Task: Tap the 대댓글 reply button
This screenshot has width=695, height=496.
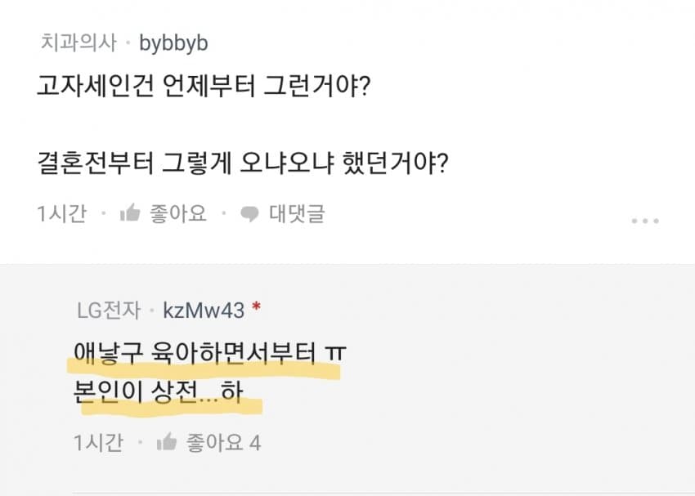Action: pos(297,214)
